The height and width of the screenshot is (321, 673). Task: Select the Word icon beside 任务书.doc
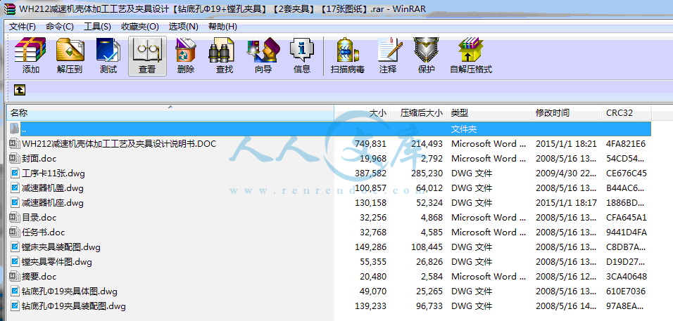tap(15, 232)
